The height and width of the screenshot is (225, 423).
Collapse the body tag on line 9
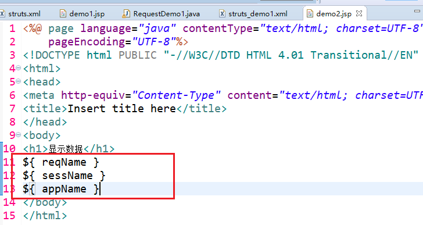(18, 134)
